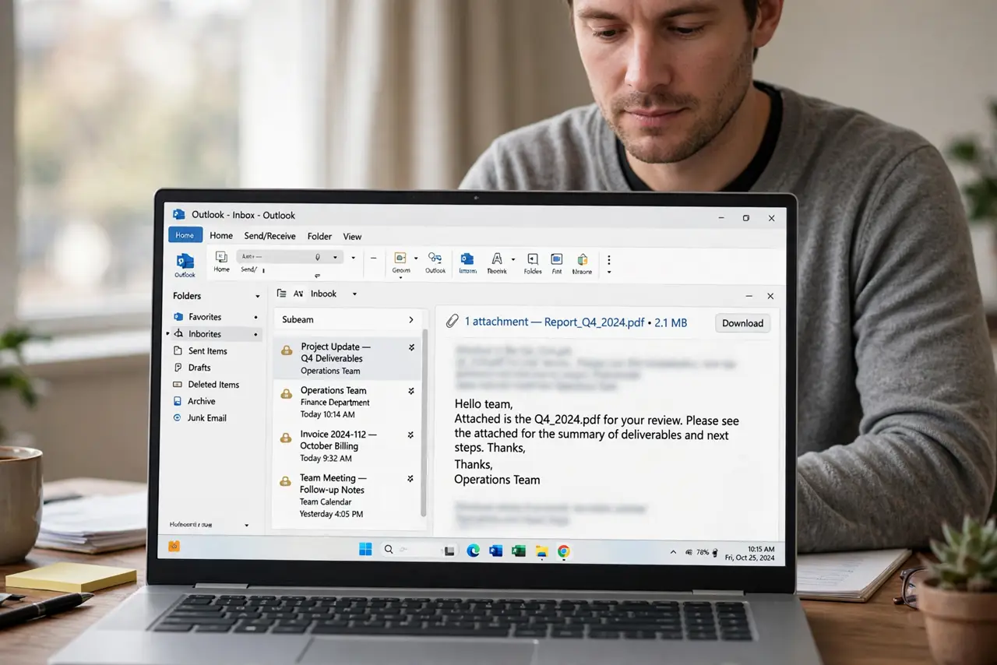Open the Folder ribbon tab

tap(319, 236)
